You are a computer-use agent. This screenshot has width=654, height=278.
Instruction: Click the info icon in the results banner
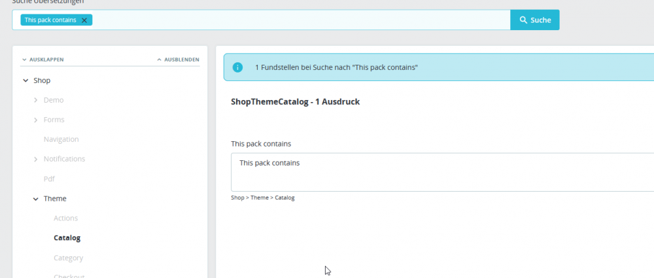(x=238, y=67)
